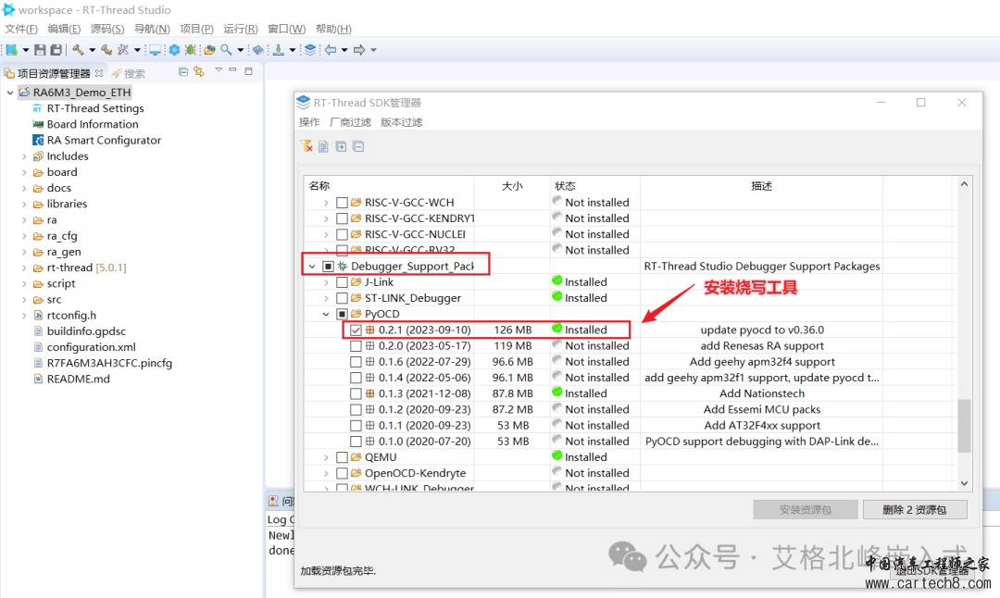The image size is (1000, 598).
Task: Open RA Smart Configurator
Action: tap(97, 141)
